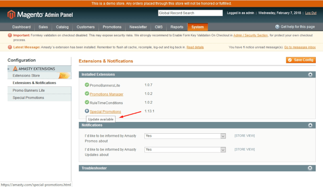
Task: Click the RuleTimeConditions extension name
Action: [106, 103]
